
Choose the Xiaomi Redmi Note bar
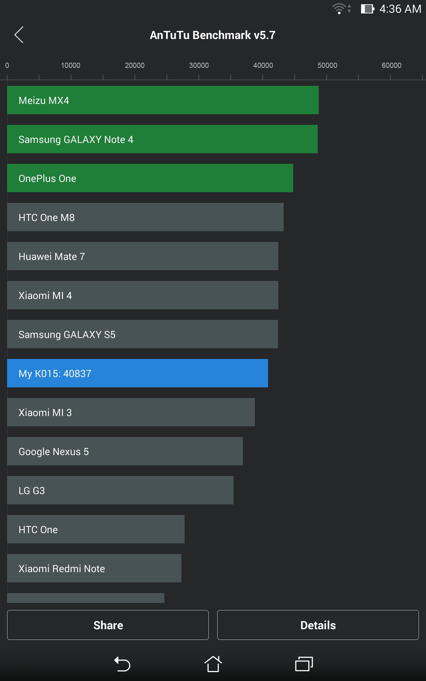click(94, 568)
